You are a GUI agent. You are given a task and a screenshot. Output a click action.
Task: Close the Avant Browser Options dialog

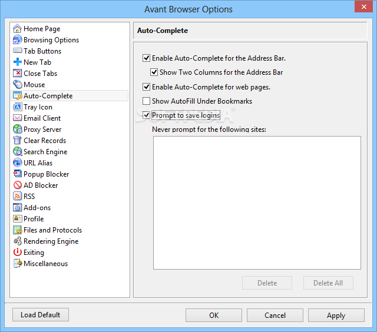(364, 7)
